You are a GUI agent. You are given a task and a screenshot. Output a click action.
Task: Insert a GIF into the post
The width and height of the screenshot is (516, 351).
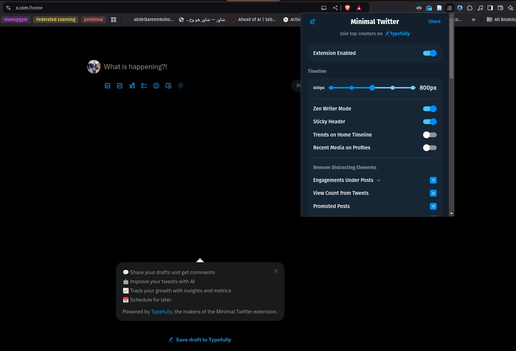(x=120, y=86)
